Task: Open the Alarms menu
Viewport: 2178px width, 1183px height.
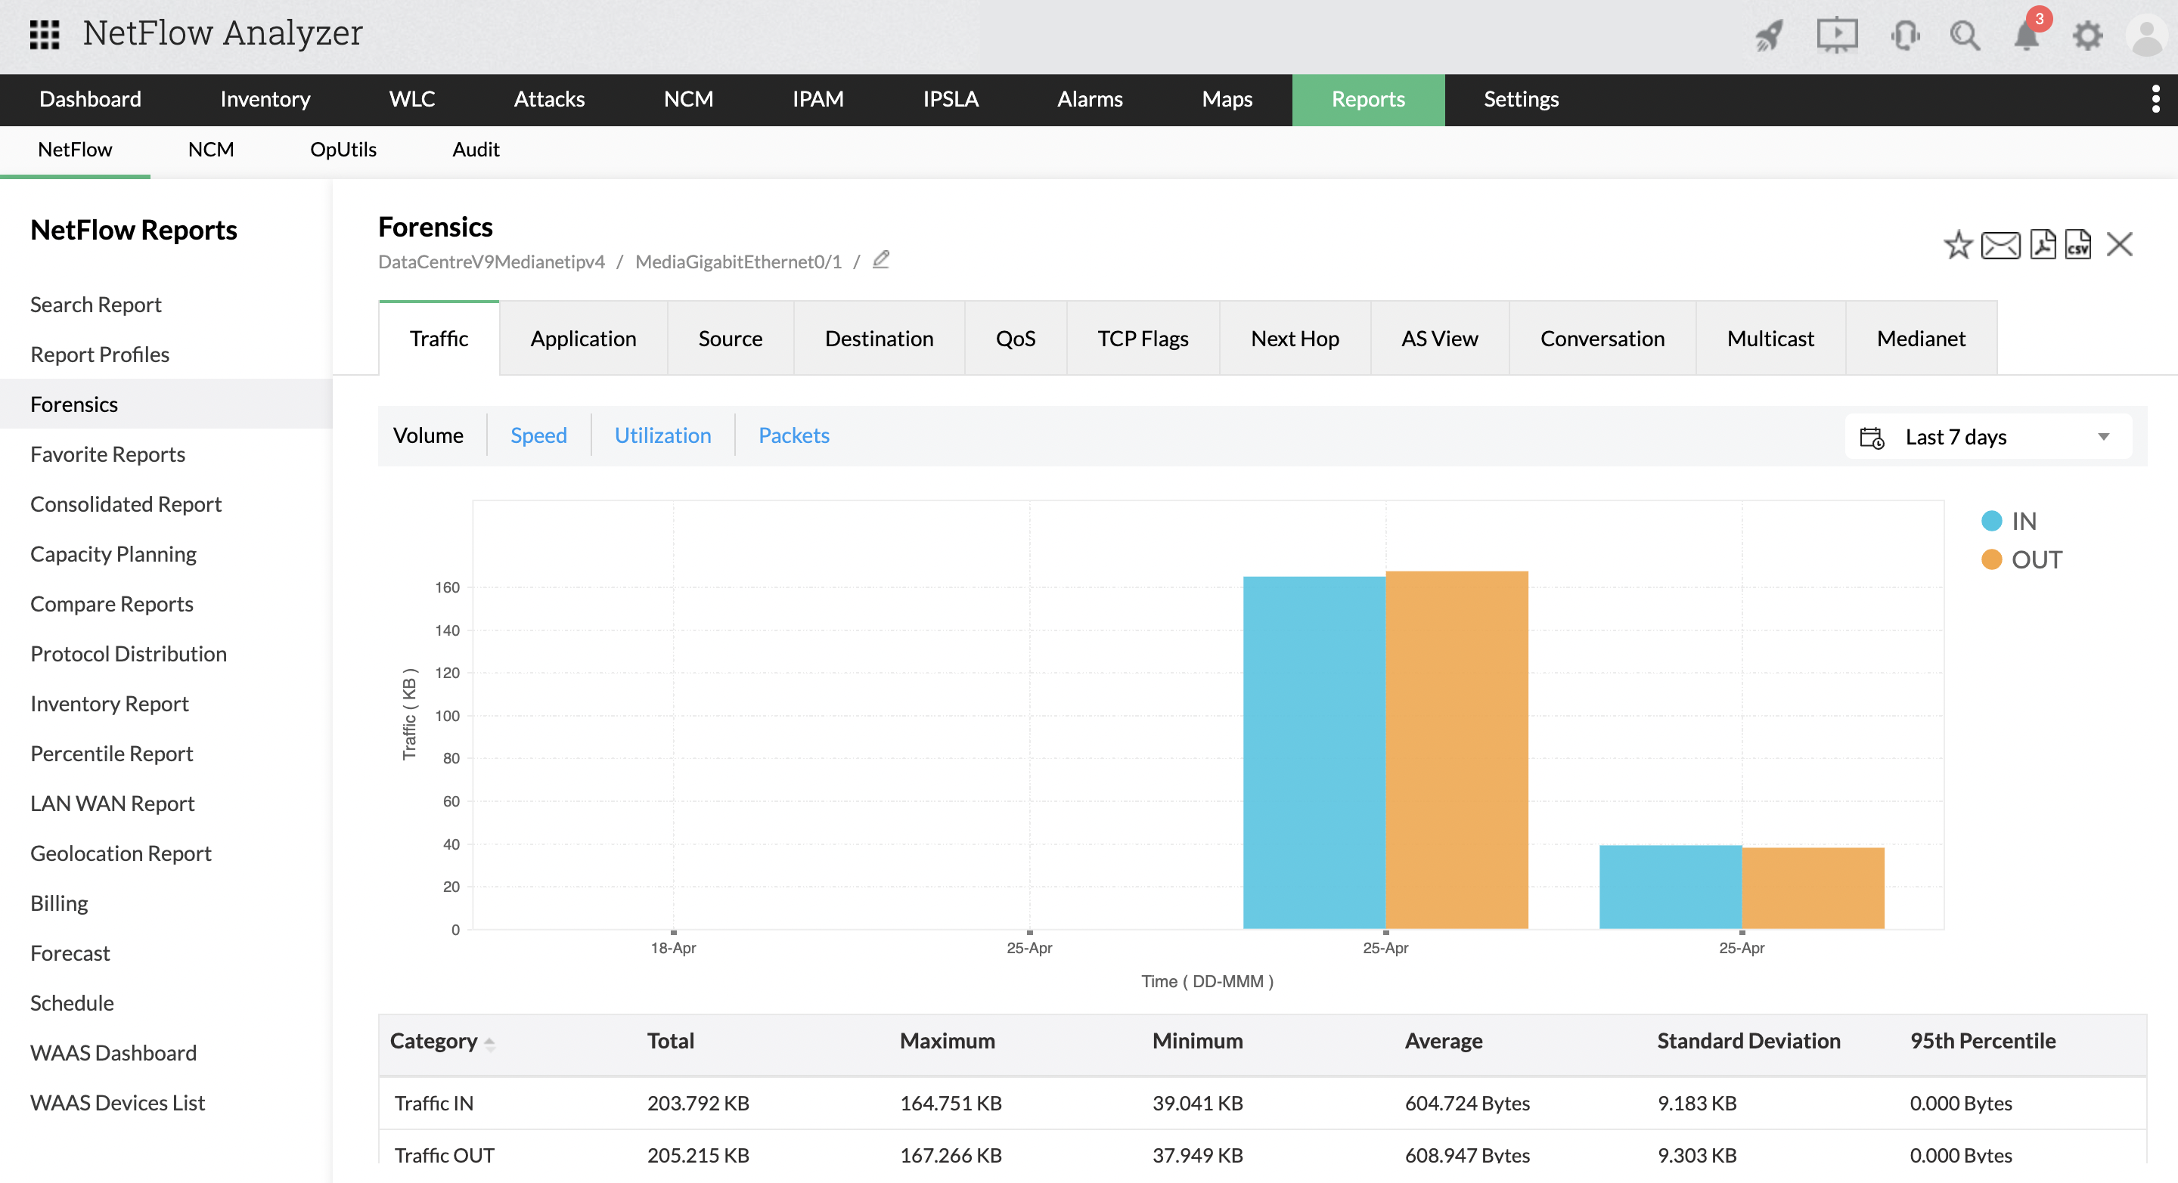Action: click(x=1089, y=99)
